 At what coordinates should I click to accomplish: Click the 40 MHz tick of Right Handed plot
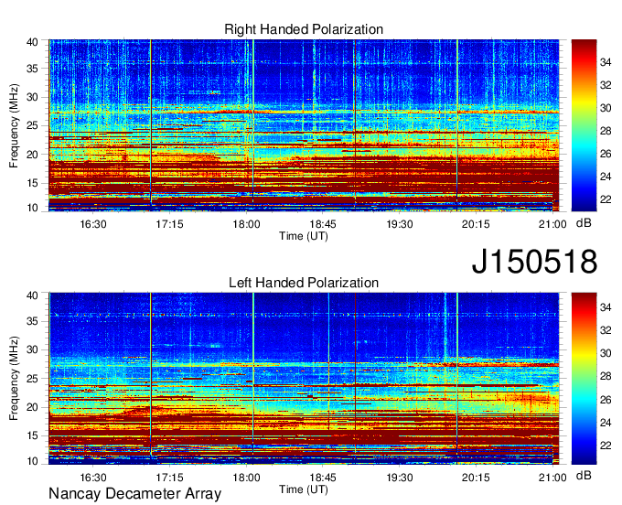click(32, 42)
